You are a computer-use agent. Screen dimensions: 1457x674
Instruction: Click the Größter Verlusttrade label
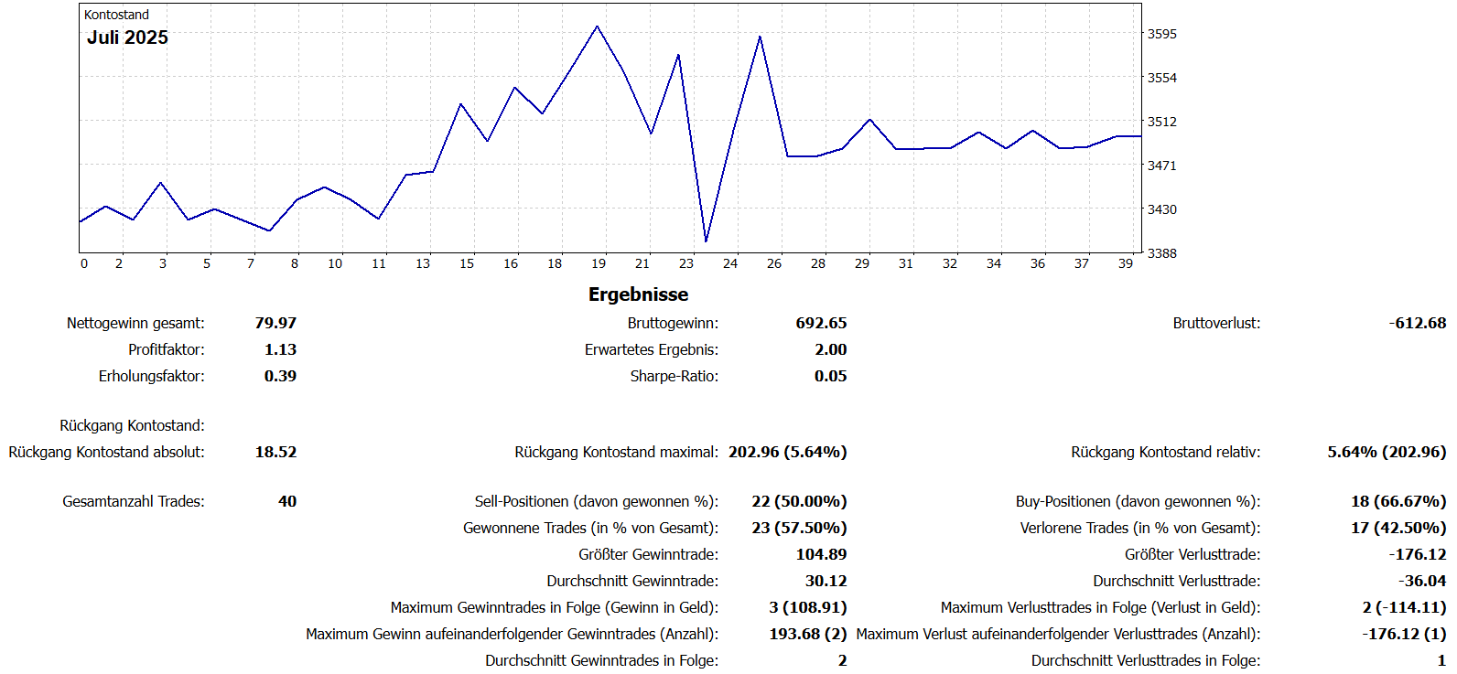click(1193, 554)
